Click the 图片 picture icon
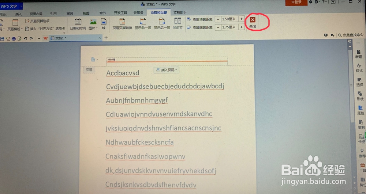 (x=93, y=22)
